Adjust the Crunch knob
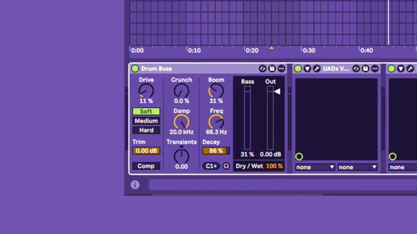 (181, 91)
